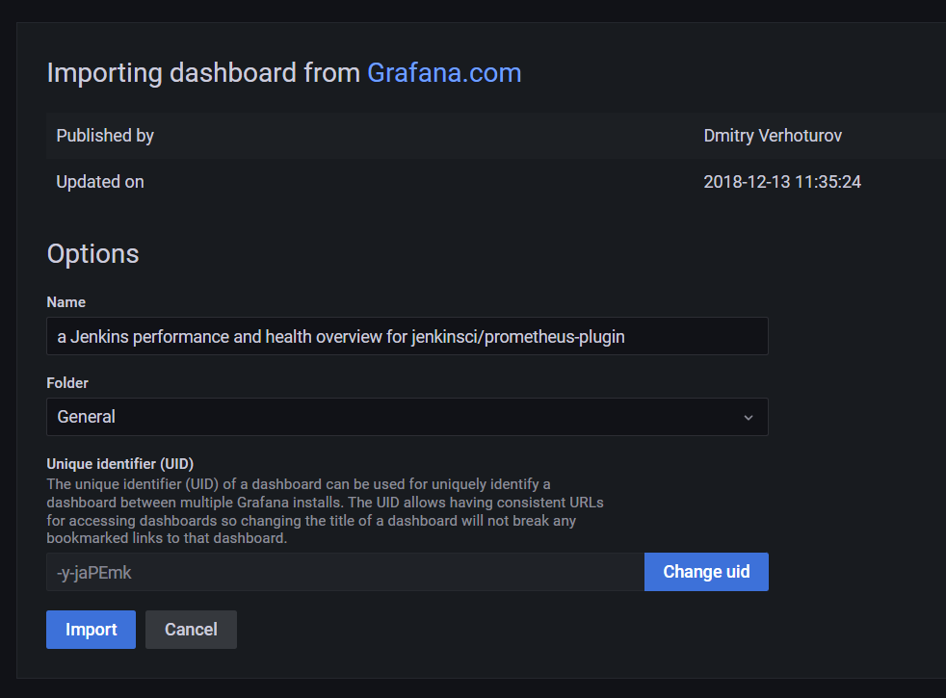Viewport: 946px width, 698px height.
Task: Click the Folder field label
Action: tap(67, 382)
